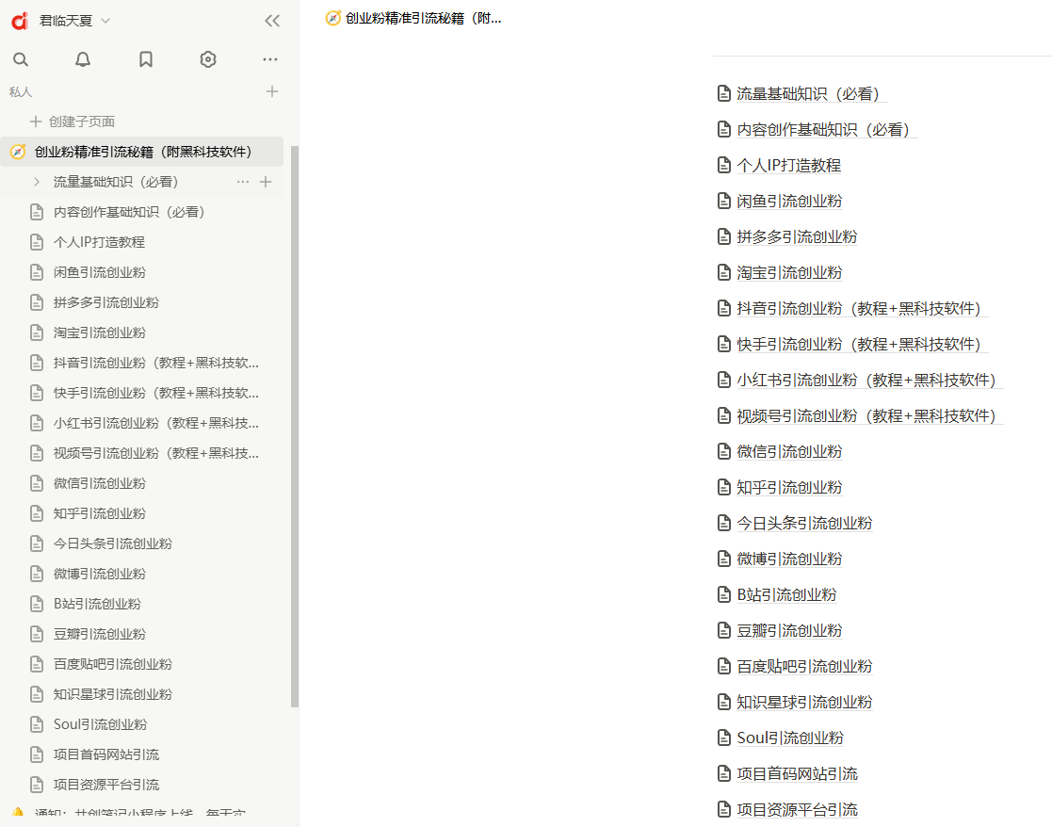Click breadcrumb title 创业粉精准引流秘籍
Screen dimensions: 1052x827
coord(423,18)
